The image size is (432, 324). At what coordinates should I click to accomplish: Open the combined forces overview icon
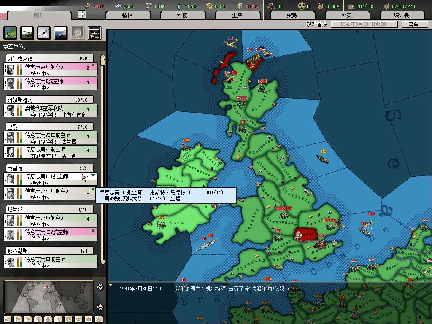94,32
